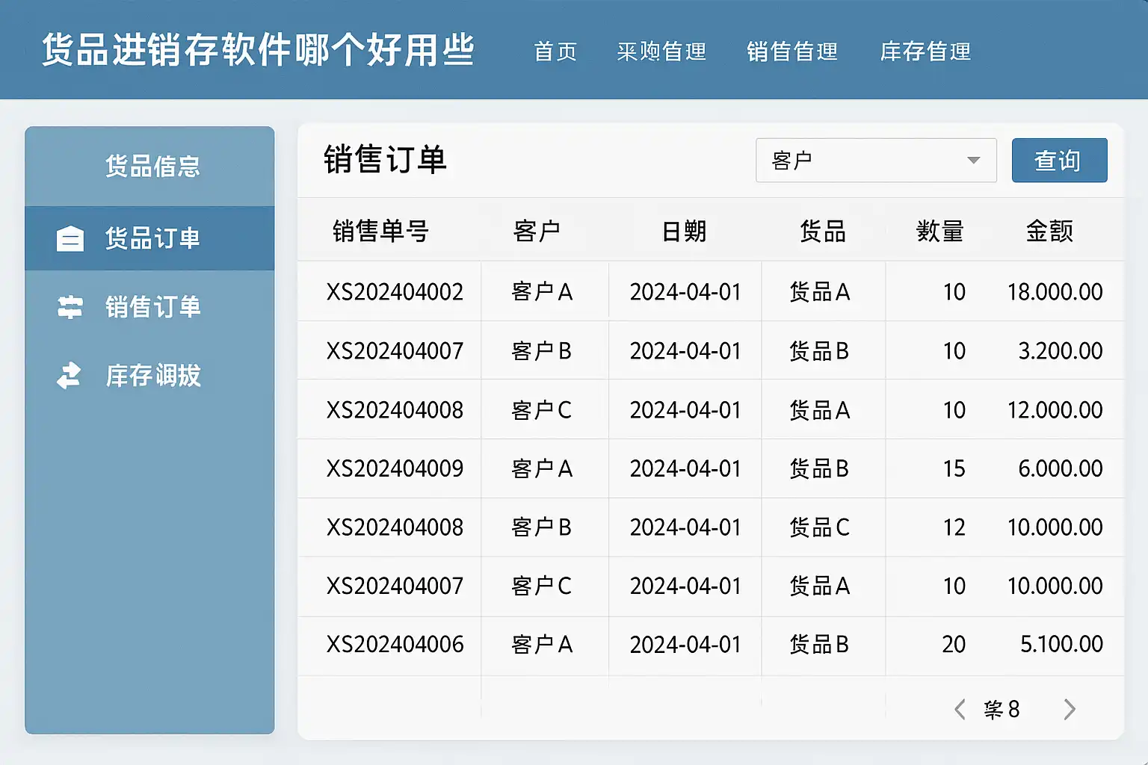This screenshot has width=1148, height=765.
Task: Select 销售订单 label in the sidebar
Action: 152,307
